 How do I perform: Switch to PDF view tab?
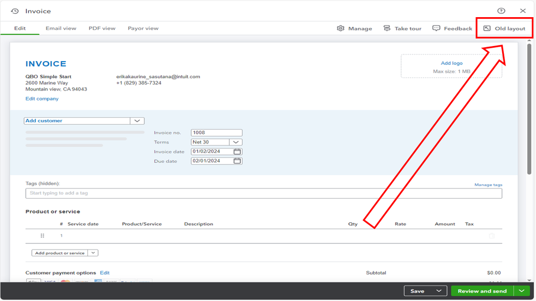click(102, 28)
